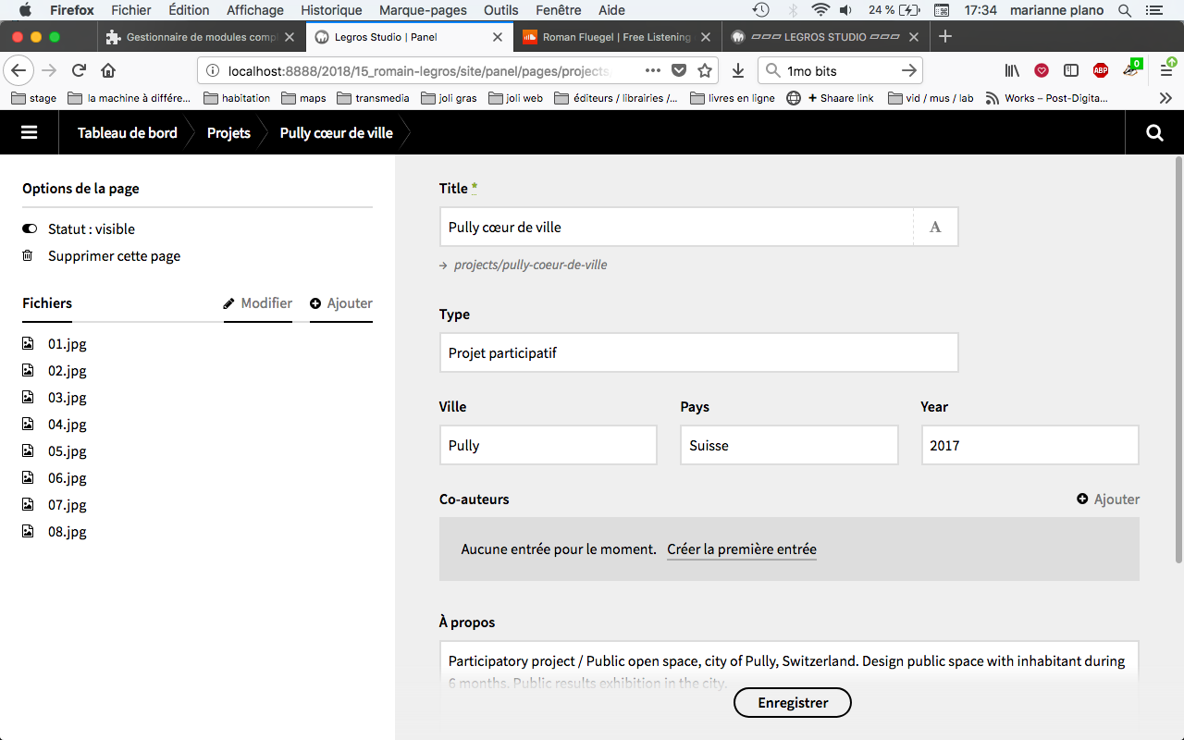Open the Firefox downloads arrow icon
The width and height of the screenshot is (1184, 740).
pos(737,70)
